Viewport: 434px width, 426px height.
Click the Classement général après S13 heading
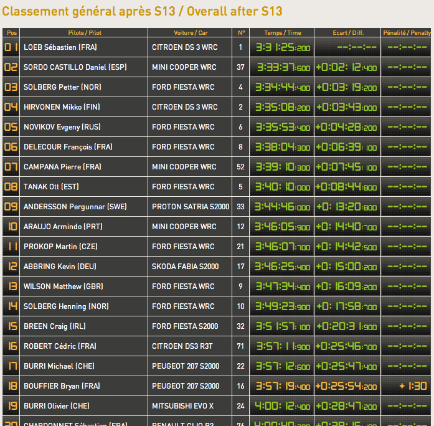(x=142, y=11)
